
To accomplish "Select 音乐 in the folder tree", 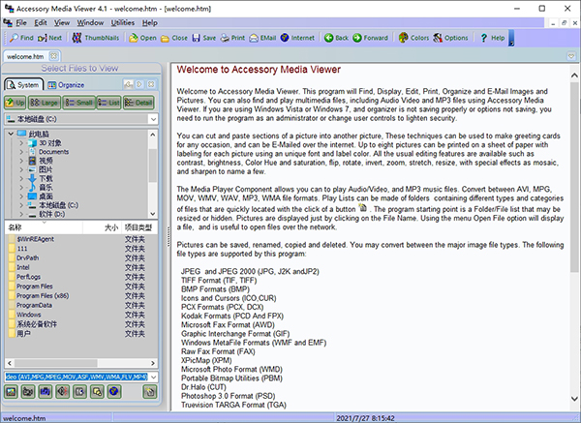I will [46, 187].
